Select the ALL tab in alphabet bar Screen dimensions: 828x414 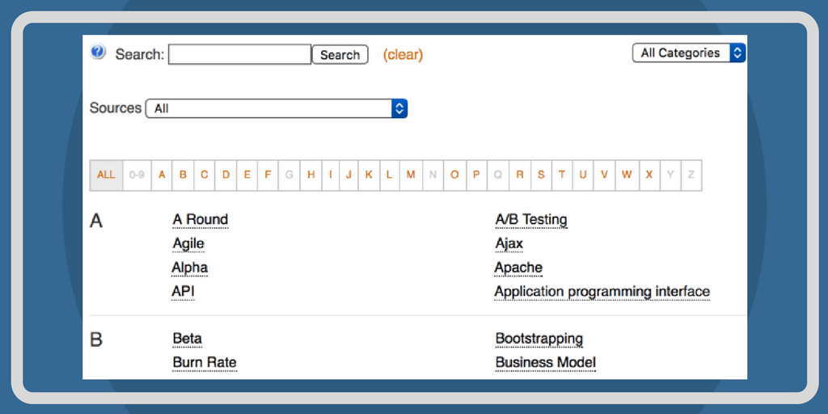106,175
